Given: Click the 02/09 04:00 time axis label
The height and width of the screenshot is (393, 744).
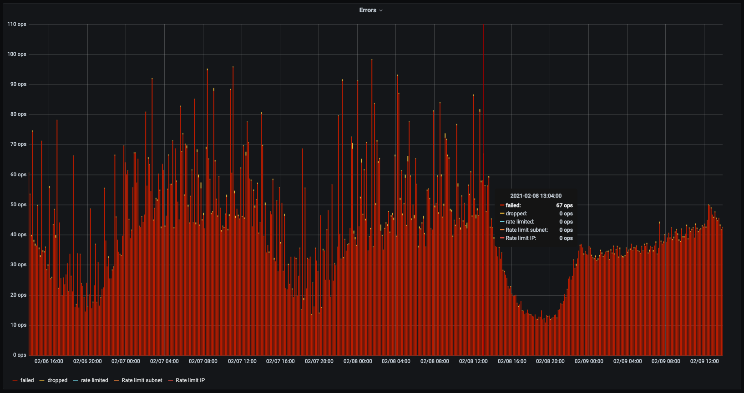Looking at the screenshot, I should pos(628,361).
